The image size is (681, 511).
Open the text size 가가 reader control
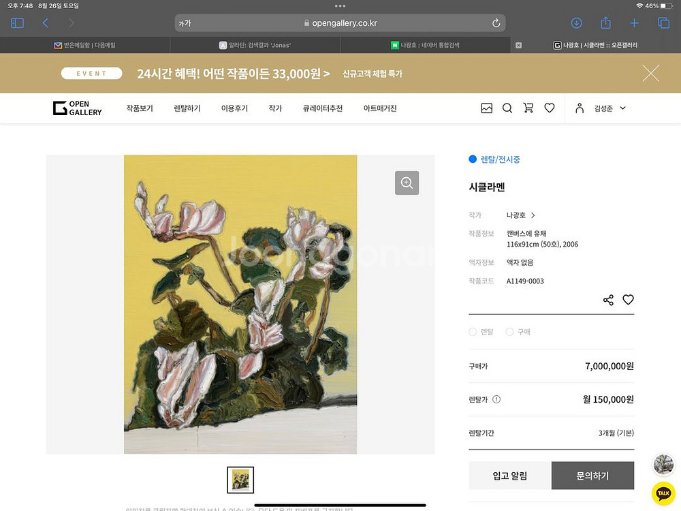pyautogui.click(x=185, y=23)
